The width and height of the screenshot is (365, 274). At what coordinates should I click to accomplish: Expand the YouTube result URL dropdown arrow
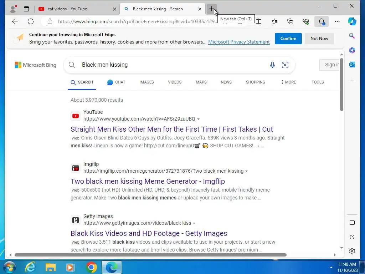pyautogui.click(x=198, y=119)
